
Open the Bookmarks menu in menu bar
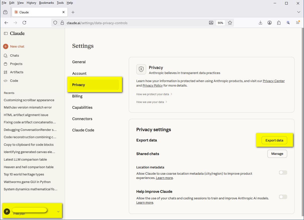(x=46, y=3)
